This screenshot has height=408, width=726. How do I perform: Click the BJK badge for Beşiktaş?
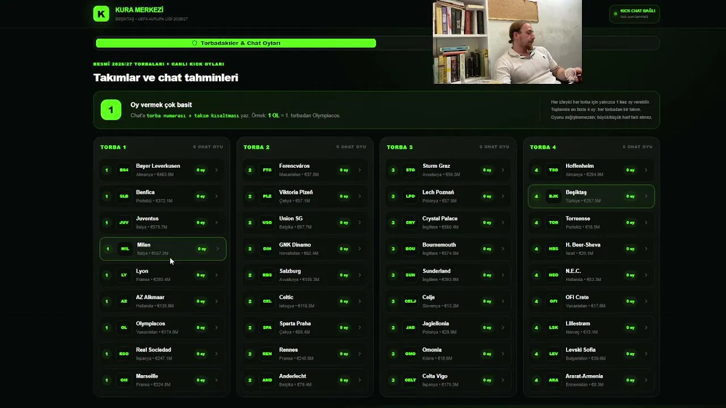[554, 196]
